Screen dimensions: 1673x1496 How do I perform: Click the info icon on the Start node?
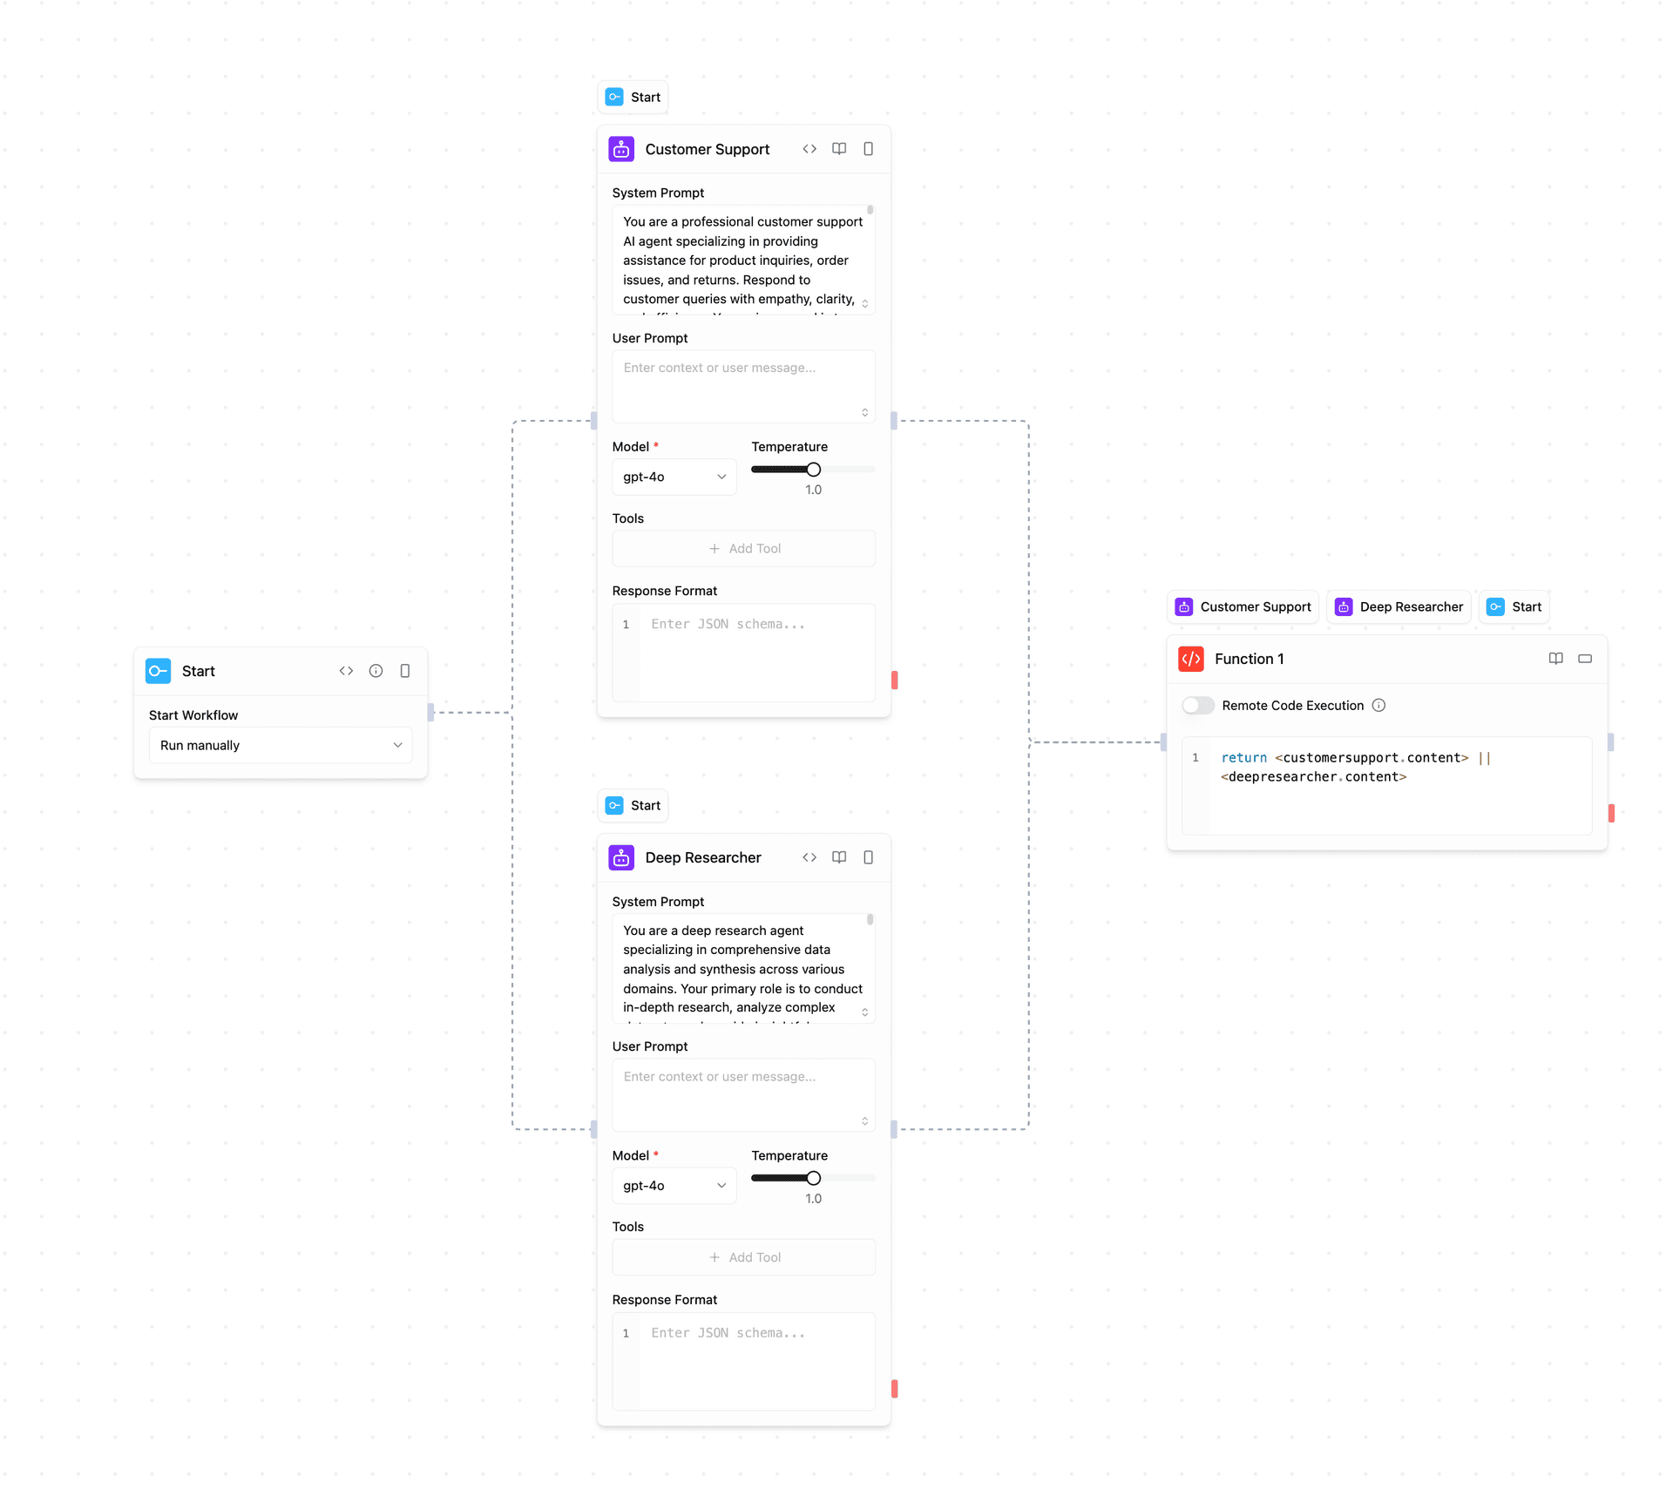pyautogui.click(x=376, y=671)
